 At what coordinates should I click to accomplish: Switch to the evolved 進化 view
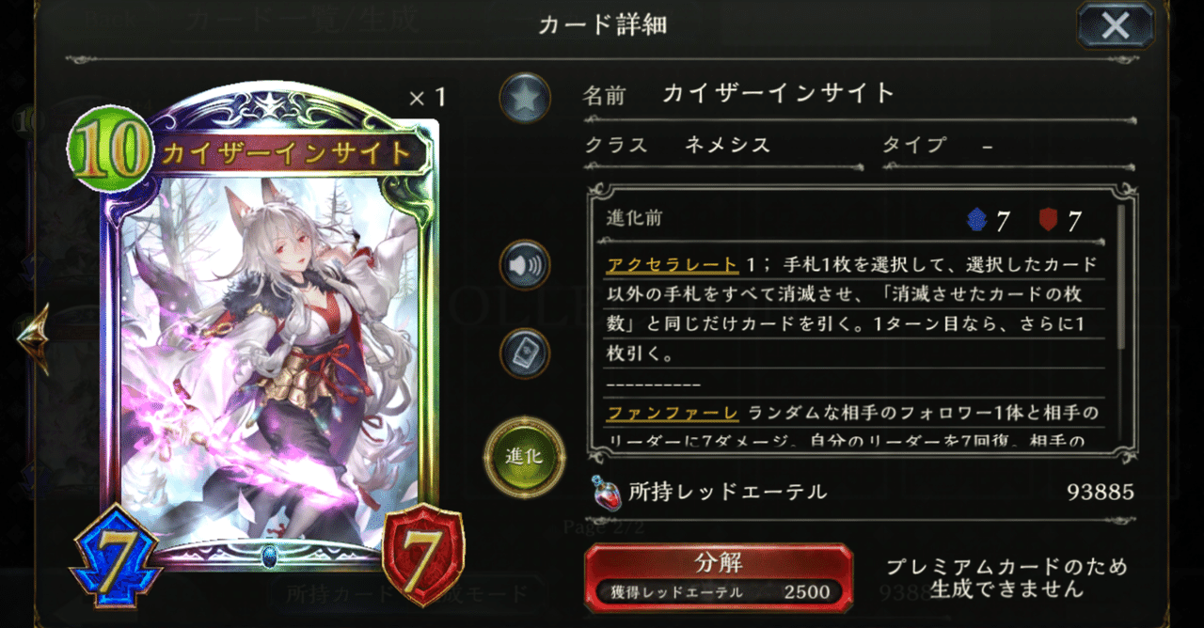click(524, 457)
